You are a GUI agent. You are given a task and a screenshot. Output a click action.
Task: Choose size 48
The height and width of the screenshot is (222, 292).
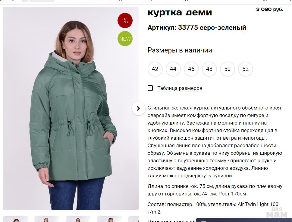pos(209,69)
